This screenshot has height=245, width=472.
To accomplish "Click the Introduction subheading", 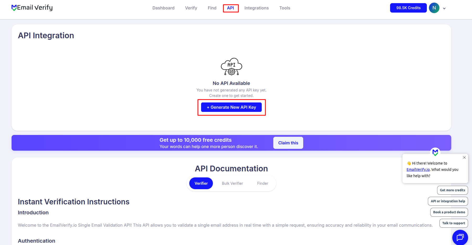I will 33,213.
